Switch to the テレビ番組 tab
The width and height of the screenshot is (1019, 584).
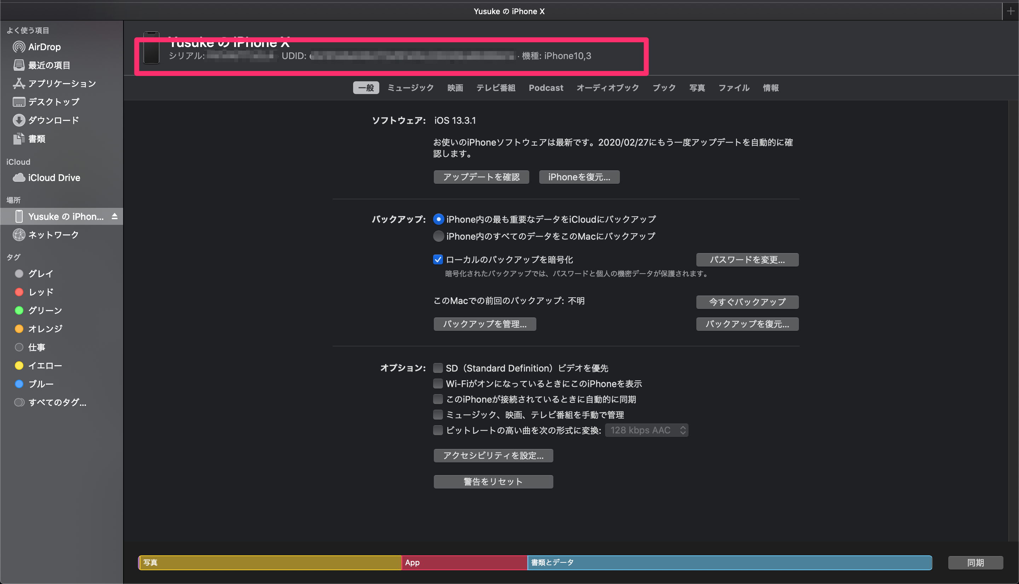(496, 88)
